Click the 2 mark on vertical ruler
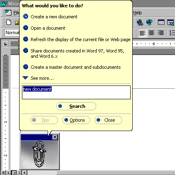This screenshot has height=175, width=175. pyautogui.click(x=5, y=155)
